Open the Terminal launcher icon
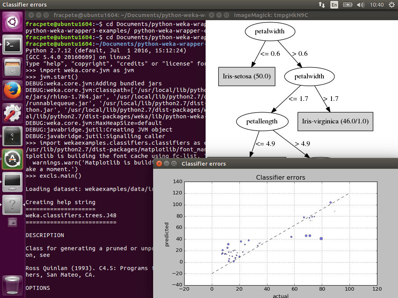 (13, 45)
